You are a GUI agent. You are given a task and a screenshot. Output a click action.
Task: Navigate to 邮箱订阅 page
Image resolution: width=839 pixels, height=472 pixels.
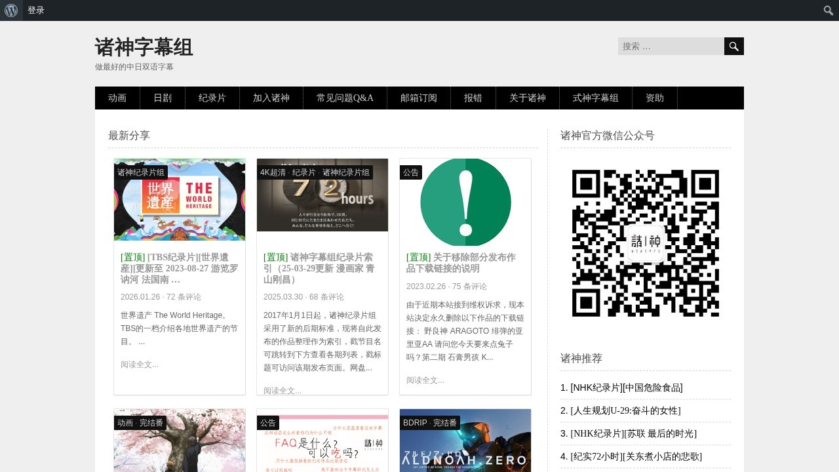(x=419, y=98)
